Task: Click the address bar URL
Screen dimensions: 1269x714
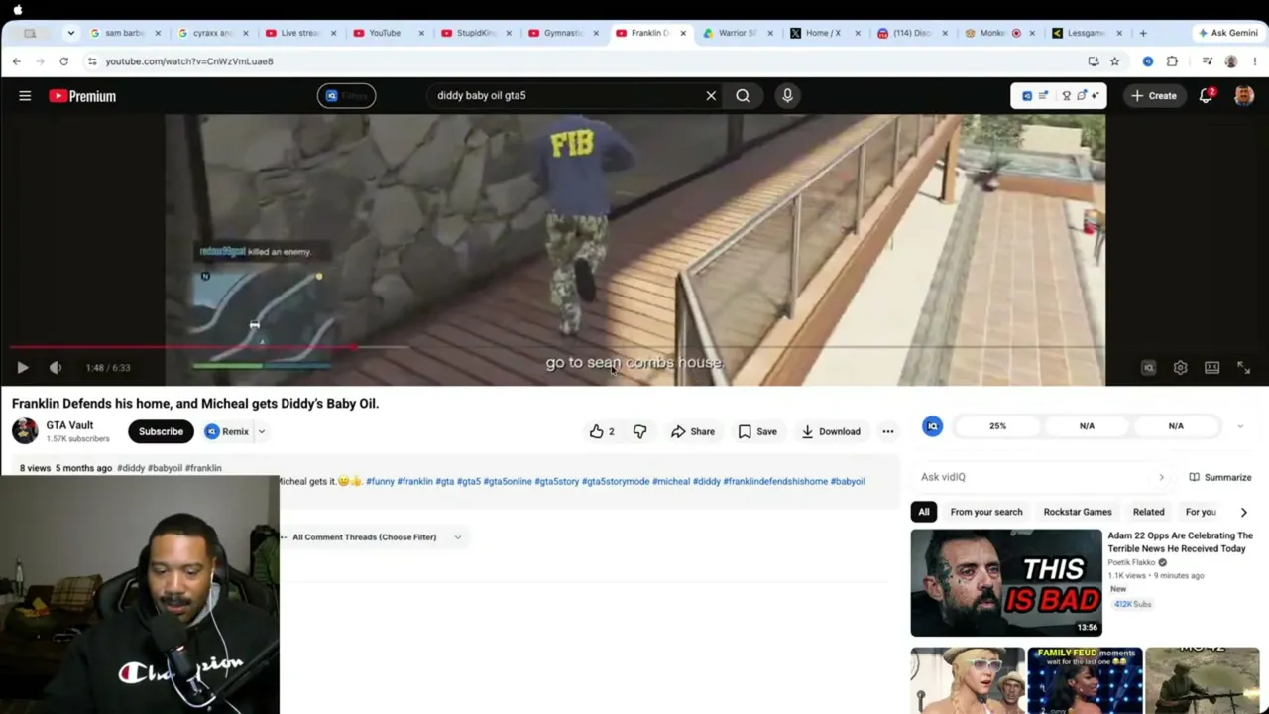Action: [x=189, y=61]
